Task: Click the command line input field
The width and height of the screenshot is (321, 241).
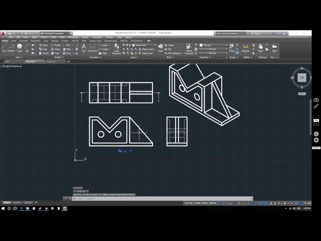Action: point(163,198)
